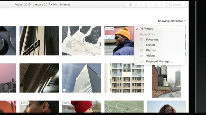
Task: Click the Search magnifier icon
Action: (170, 5)
